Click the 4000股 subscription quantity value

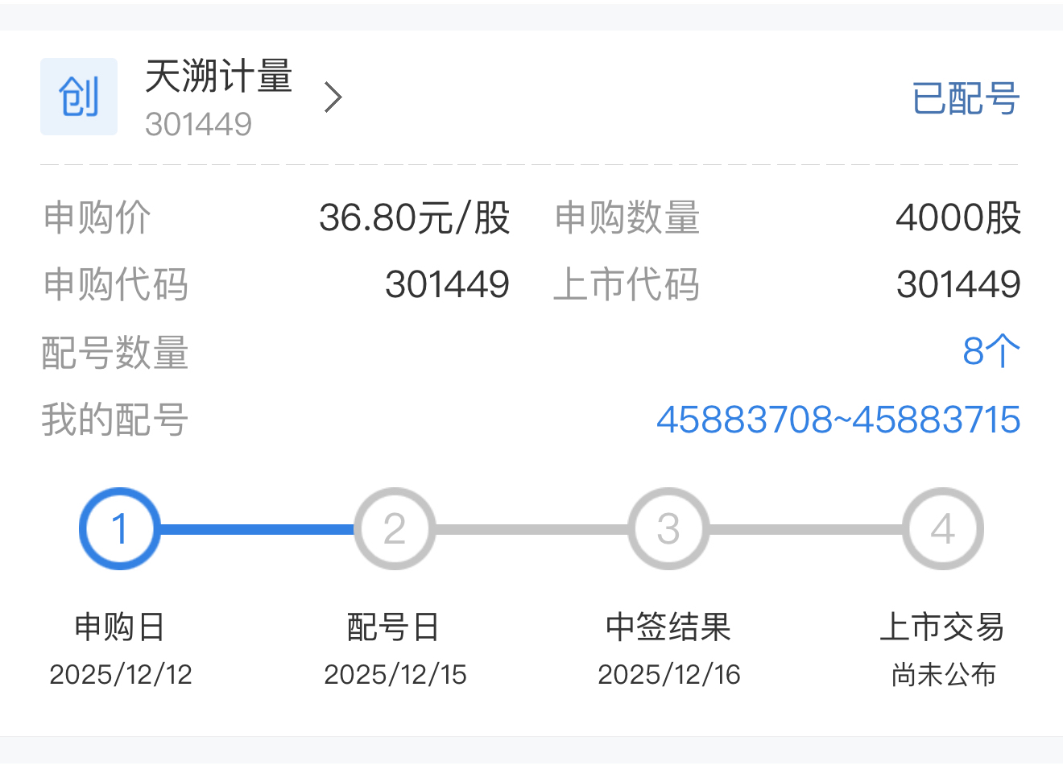point(958,217)
